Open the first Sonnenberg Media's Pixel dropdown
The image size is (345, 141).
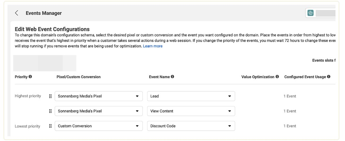tap(98, 96)
